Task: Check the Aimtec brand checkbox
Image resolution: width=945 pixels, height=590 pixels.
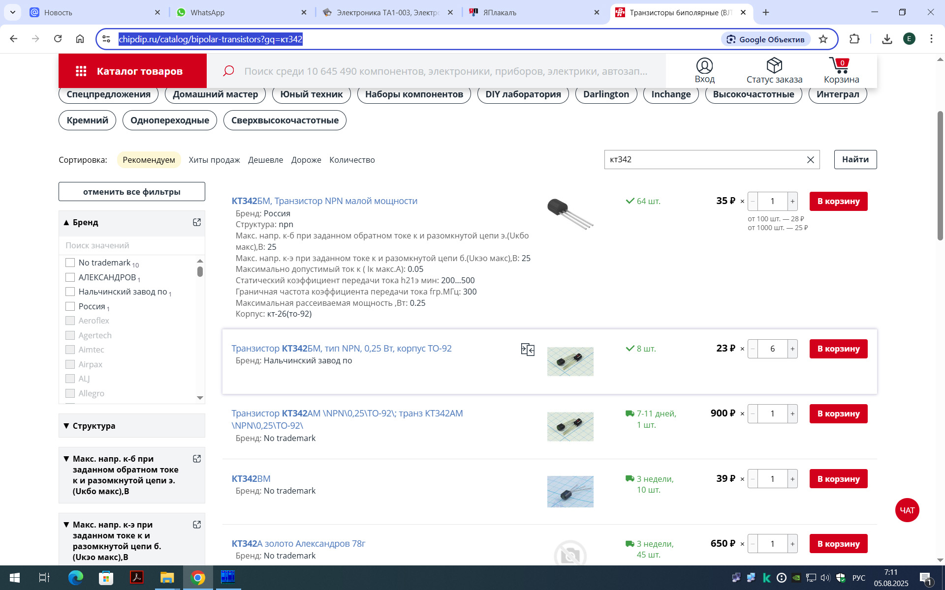Action: coord(70,350)
